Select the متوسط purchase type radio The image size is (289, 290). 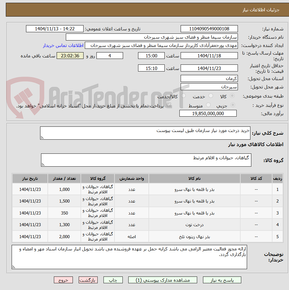[x=208, y=105]
